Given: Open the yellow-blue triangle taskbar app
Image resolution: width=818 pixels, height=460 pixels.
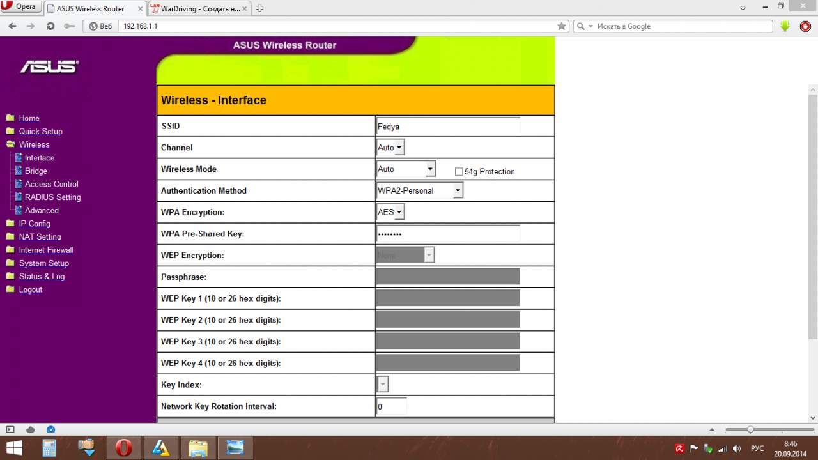Looking at the screenshot, I should (160, 447).
